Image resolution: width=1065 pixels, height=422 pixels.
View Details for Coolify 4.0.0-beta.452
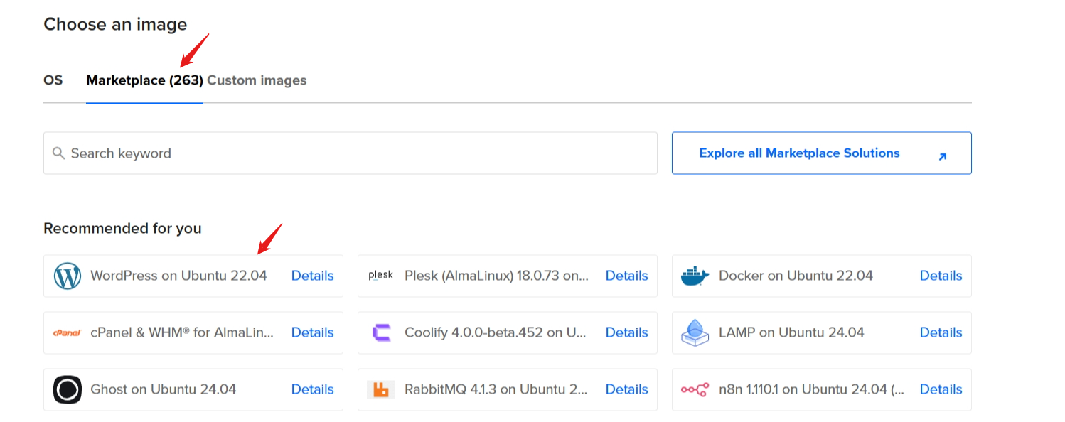627,332
